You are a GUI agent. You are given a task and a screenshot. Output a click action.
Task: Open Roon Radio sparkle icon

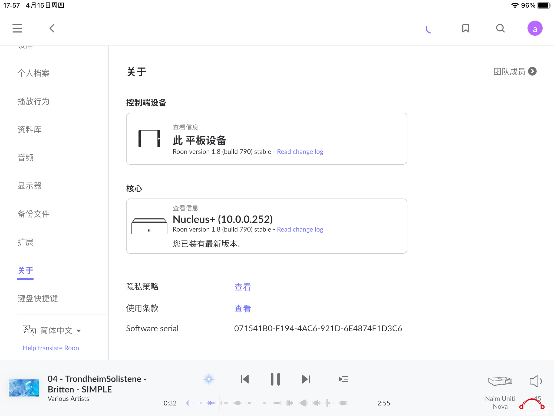[209, 379]
